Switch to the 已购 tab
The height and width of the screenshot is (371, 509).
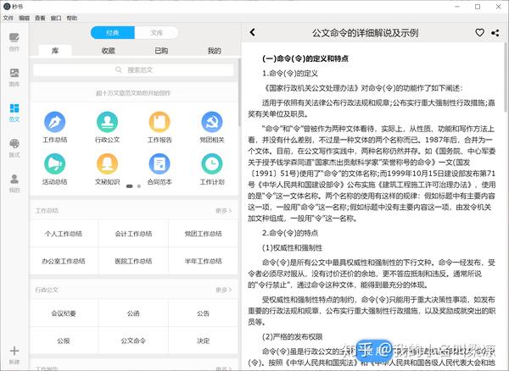point(161,51)
